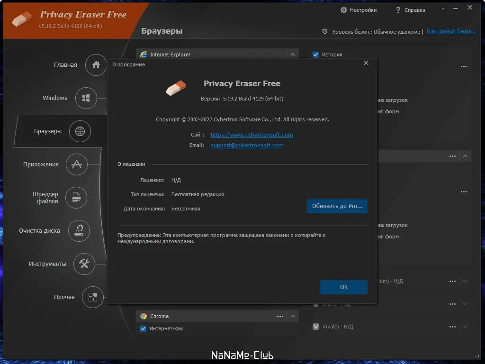The image size is (485, 364).
Task: Click the Справка question mark icon
Action: pyautogui.click(x=398, y=10)
